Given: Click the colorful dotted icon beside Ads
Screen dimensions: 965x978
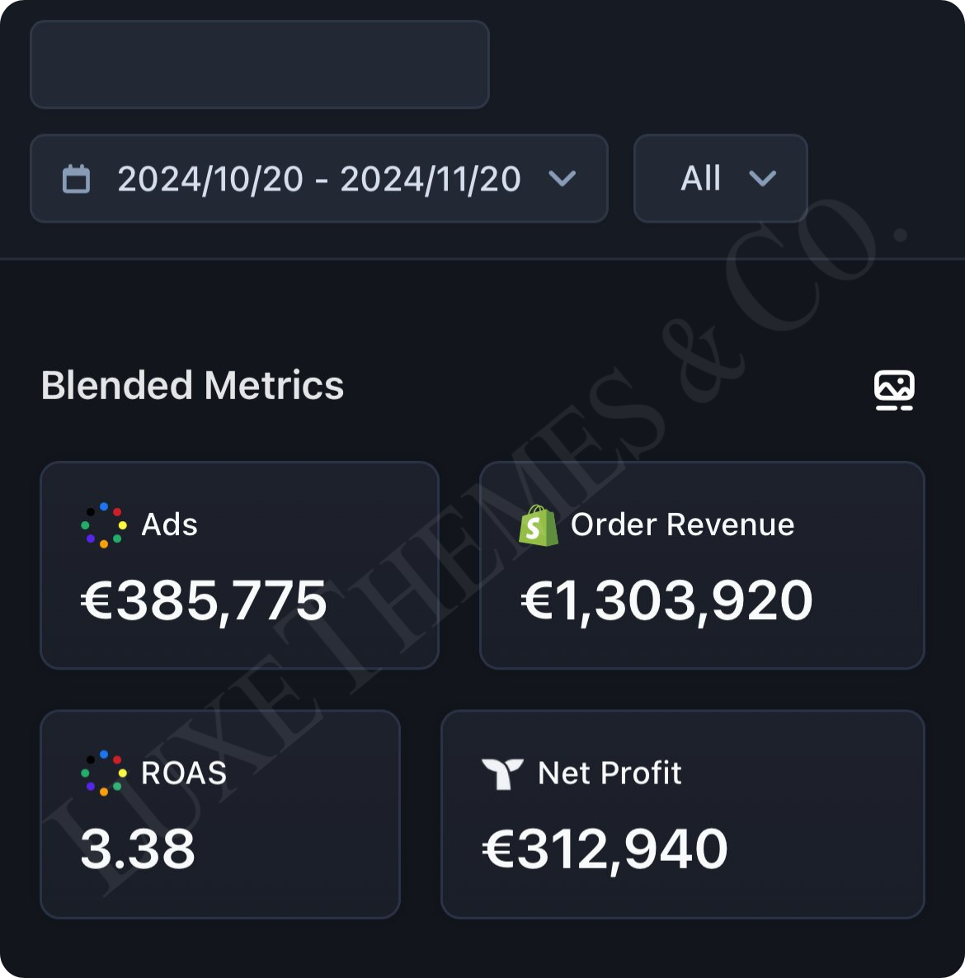Looking at the screenshot, I should pos(104,525).
